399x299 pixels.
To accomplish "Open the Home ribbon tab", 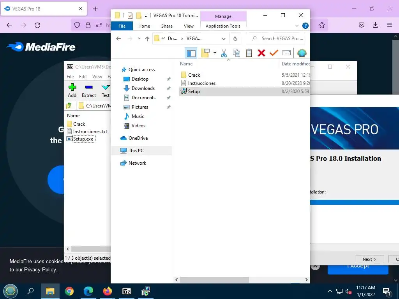I will coord(144,26).
